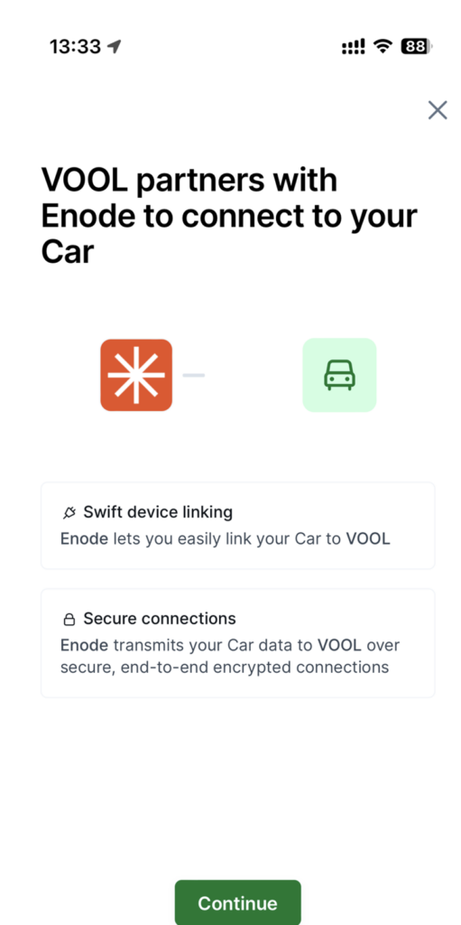Tap the plug icon beside Swift device linking
Screen dimensions: 461x925
tap(69, 513)
